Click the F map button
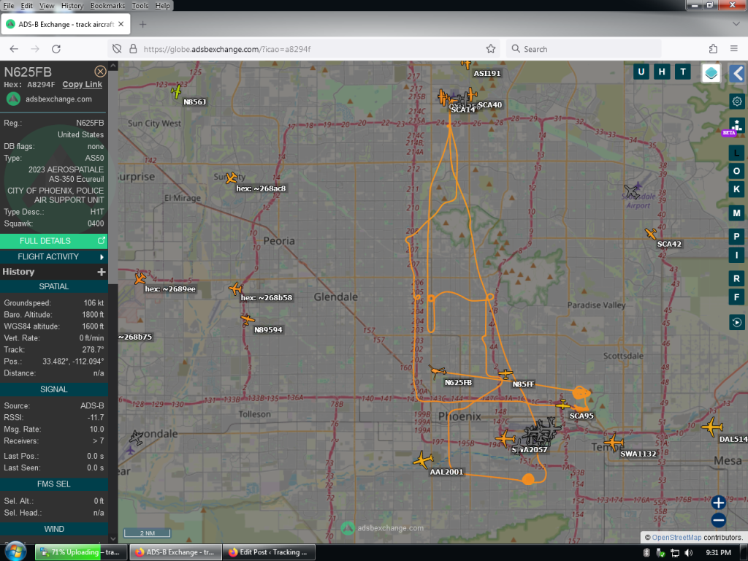This screenshot has height=561, width=748. click(736, 297)
